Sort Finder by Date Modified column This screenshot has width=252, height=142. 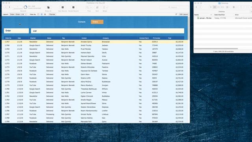(219, 15)
